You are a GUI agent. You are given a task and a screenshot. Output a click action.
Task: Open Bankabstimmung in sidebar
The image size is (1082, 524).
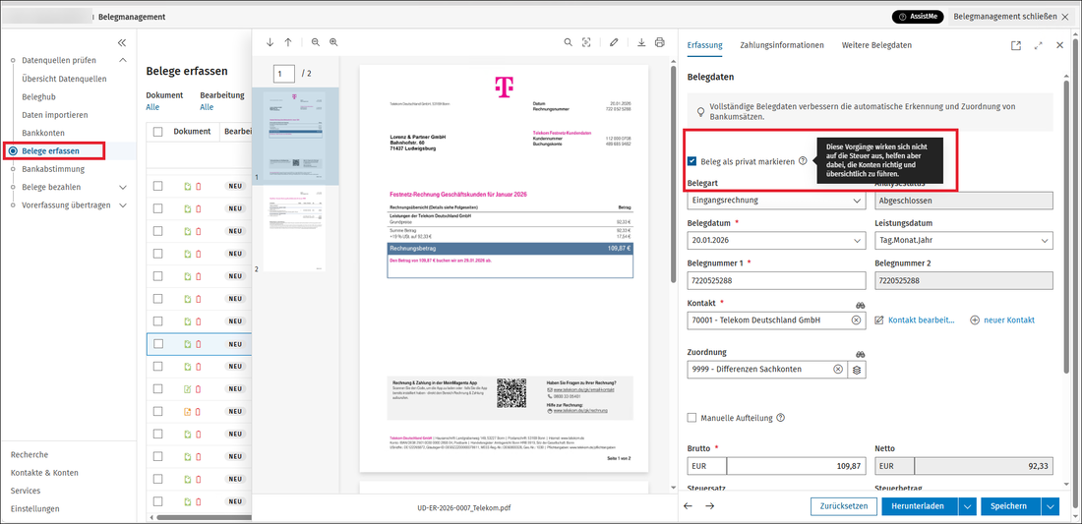53,168
